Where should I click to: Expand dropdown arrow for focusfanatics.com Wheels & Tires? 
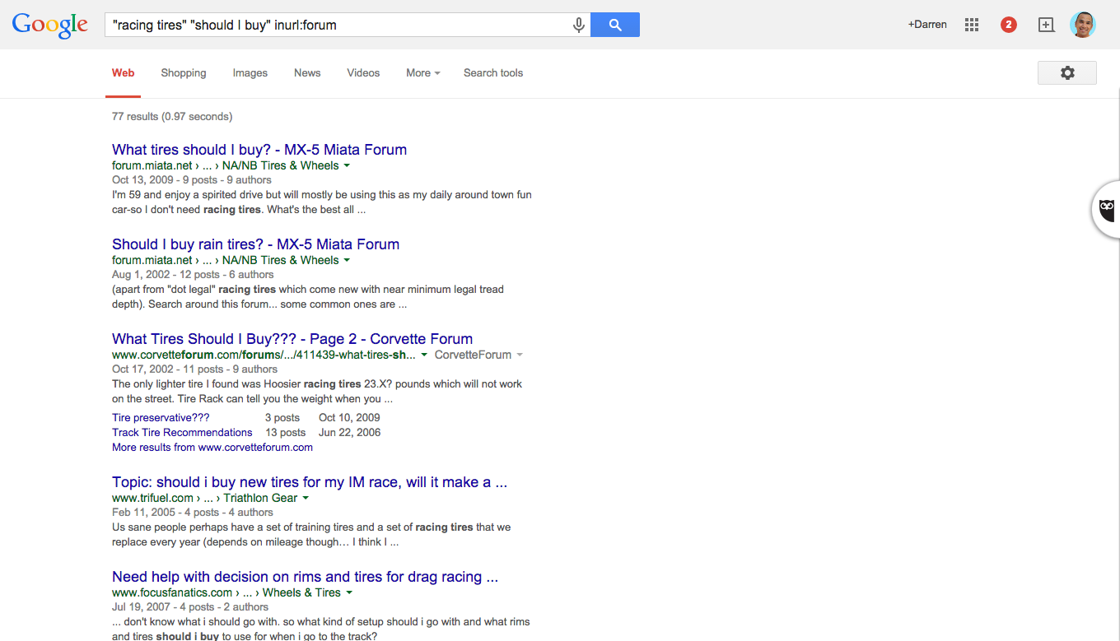[x=349, y=593]
